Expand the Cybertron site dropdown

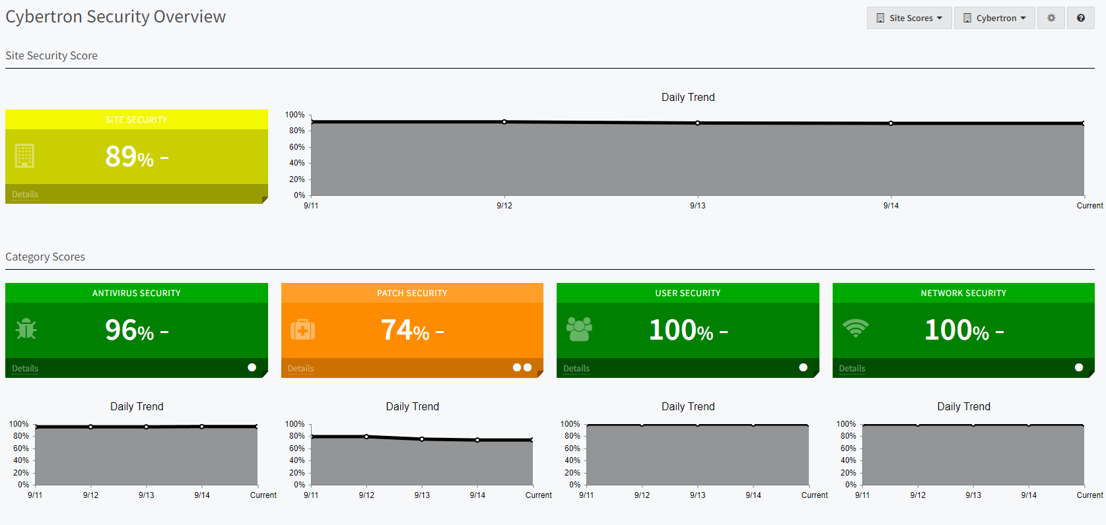(994, 18)
